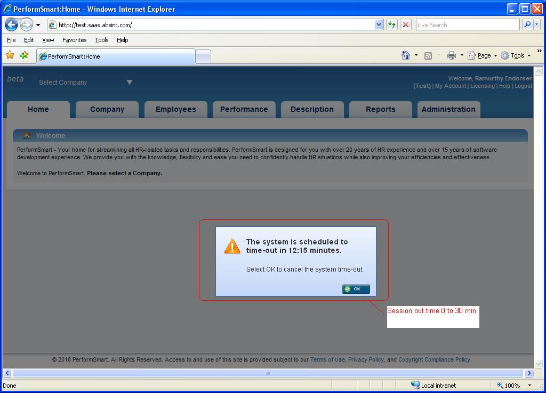
Task: Click the browser Back arrow button
Action: [x=12, y=24]
